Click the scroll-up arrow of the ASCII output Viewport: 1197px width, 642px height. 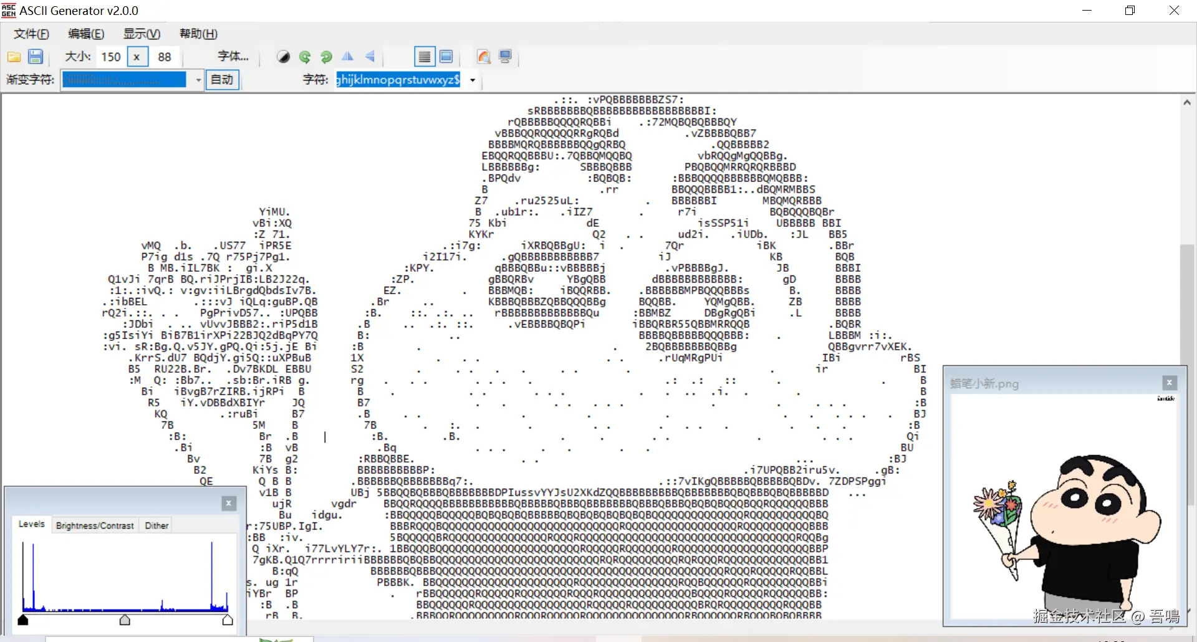pos(1187,102)
